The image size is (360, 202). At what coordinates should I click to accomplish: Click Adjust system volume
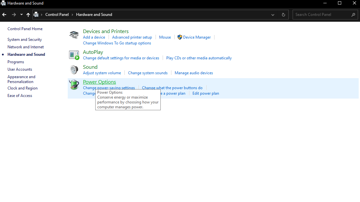[102, 73]
